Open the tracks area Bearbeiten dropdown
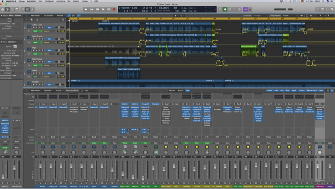 (36, 16)
